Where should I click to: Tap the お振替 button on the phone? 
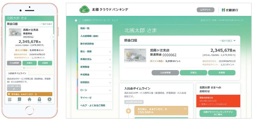(45, 63)
